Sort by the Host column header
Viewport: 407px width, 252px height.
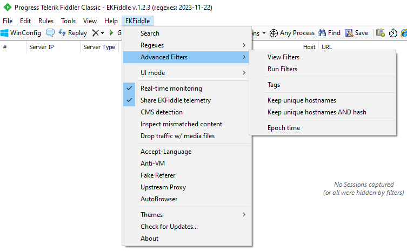(309, 47)
